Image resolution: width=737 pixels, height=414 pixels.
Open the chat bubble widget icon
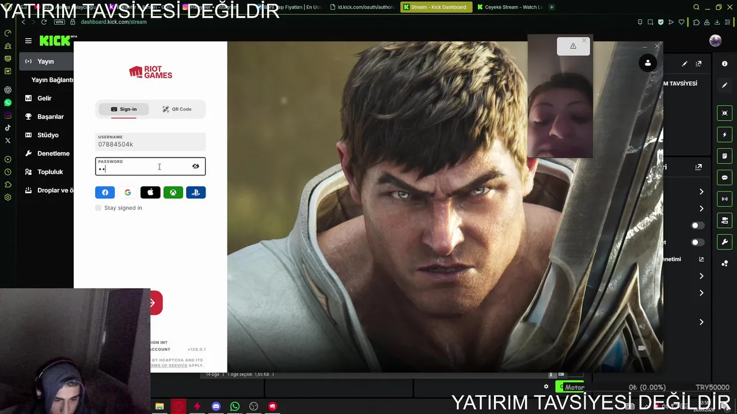pos(725,178)
